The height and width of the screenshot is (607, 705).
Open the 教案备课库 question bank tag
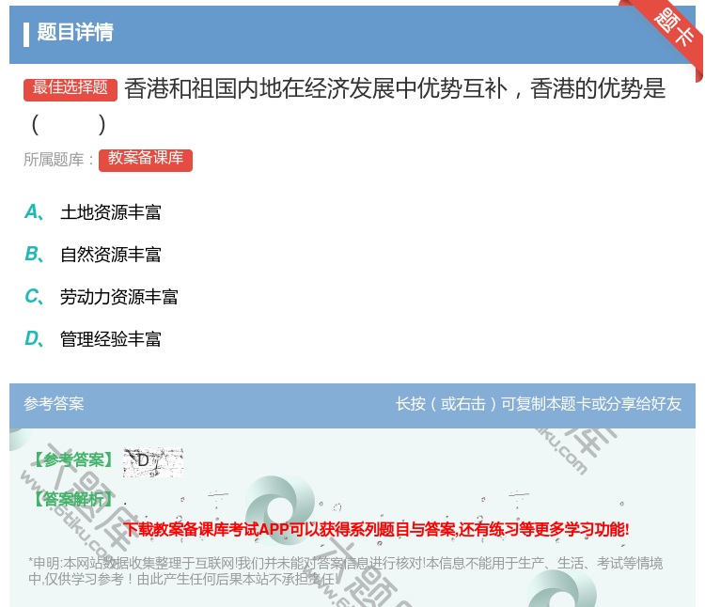click(x=145, y=159)
